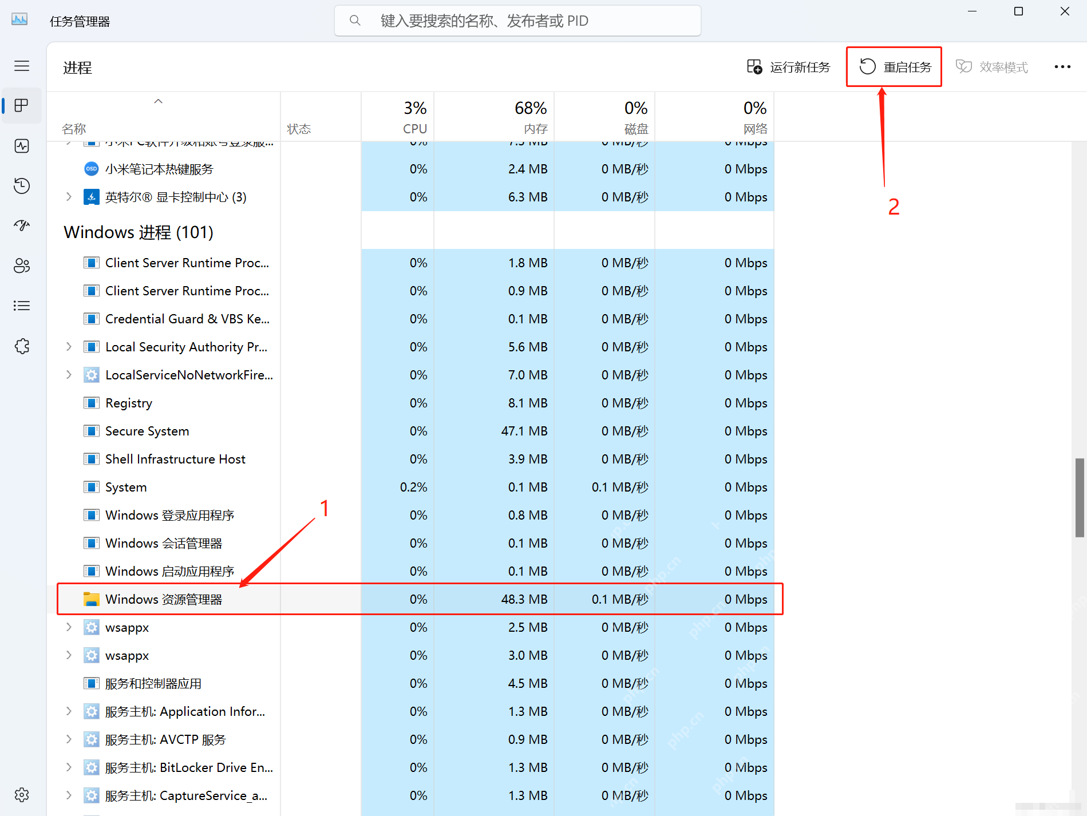Image resolution: width=1087 pixels, height=816 pixels.
Task: Click the search magnifier icon
Action: click(355, 21)
